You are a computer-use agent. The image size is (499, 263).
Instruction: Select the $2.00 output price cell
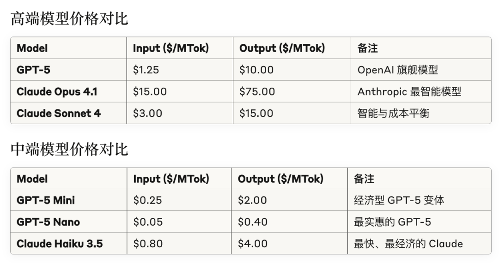pos(252,200)
